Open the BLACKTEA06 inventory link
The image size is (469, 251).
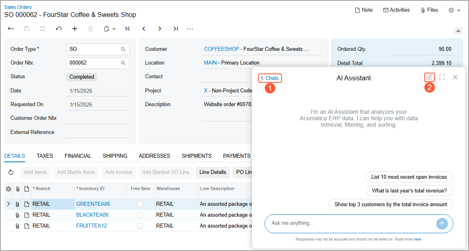pos(93,215)
